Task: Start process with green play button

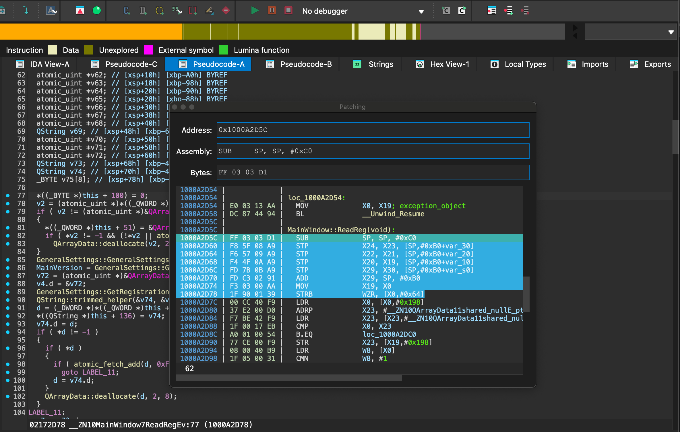Action: (254, 11)
